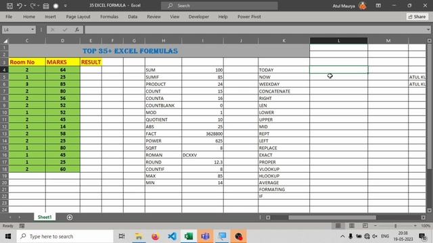Open the Atul Maurya account avatar

coord(363,6)
